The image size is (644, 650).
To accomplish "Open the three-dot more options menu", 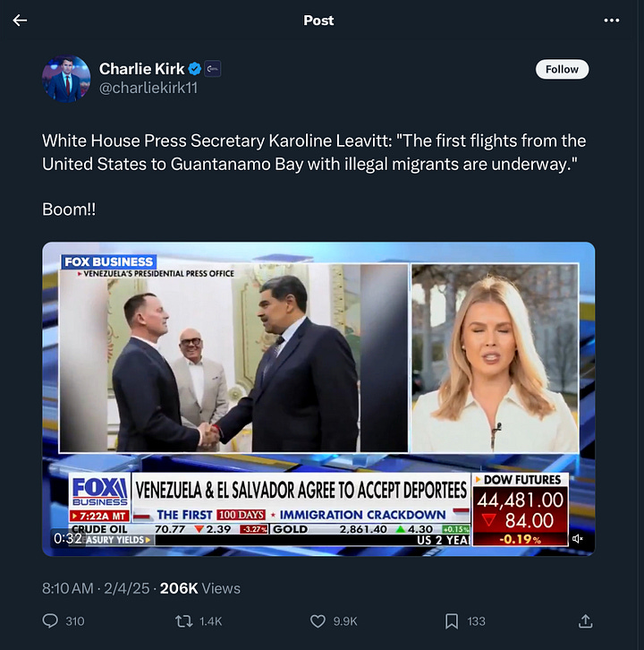I will coord(611,21).
